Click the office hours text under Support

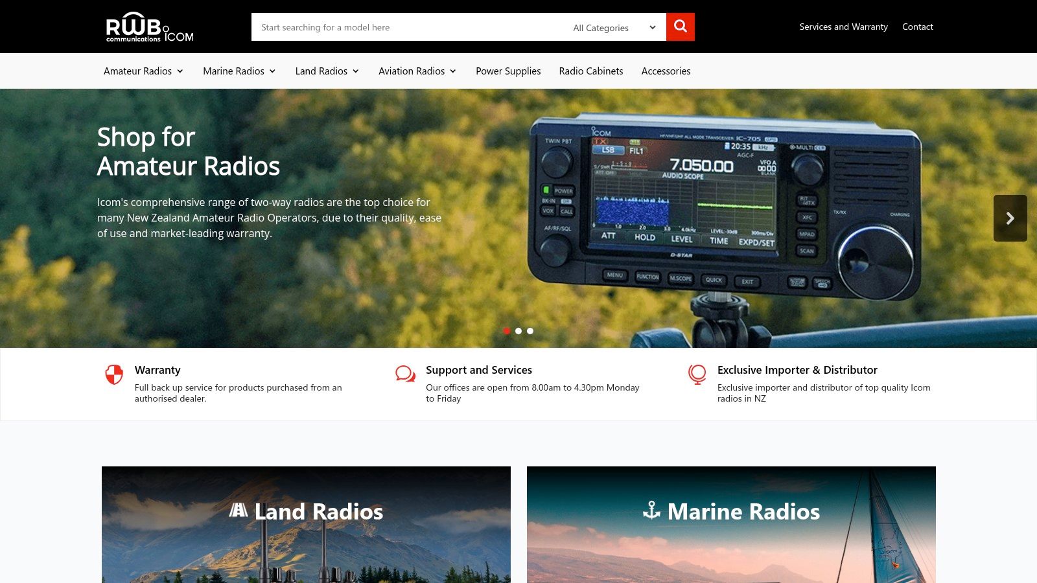(x=533, y=393)
